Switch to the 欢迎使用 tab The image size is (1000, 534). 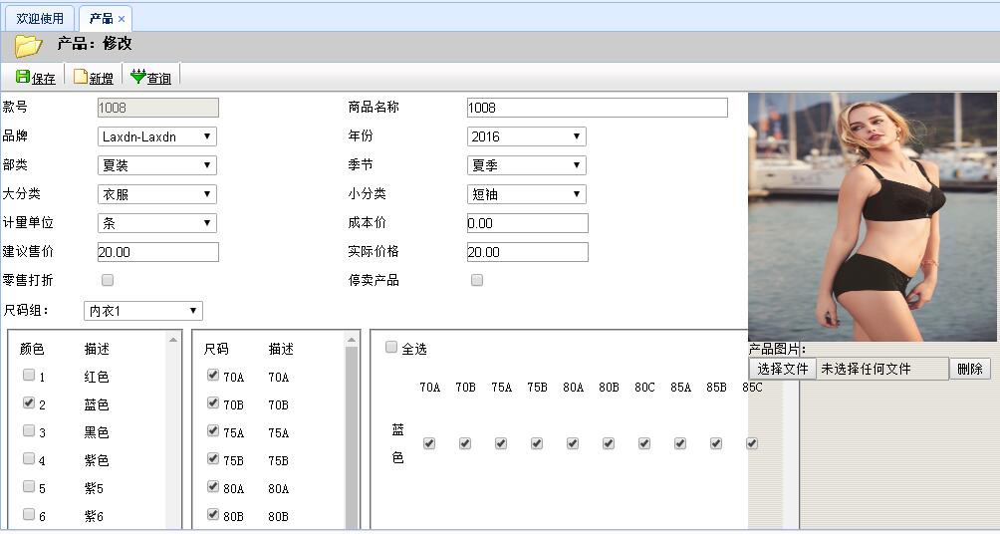click(40, 19)
